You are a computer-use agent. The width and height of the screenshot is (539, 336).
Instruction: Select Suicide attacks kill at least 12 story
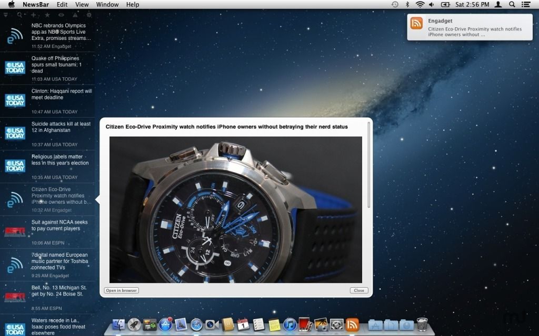tap(47, 134)
